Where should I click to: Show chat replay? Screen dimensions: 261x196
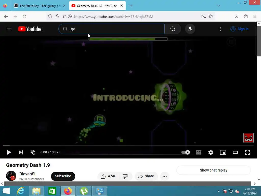point(213,170)
